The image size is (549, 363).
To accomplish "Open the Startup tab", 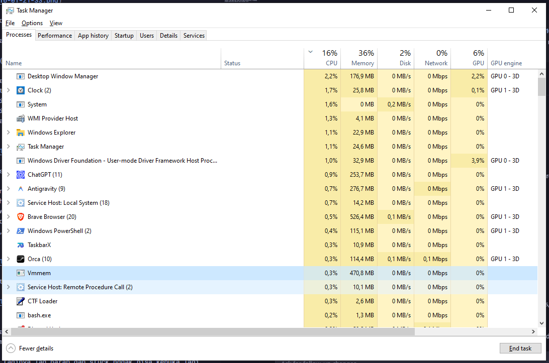I will 124,36.
